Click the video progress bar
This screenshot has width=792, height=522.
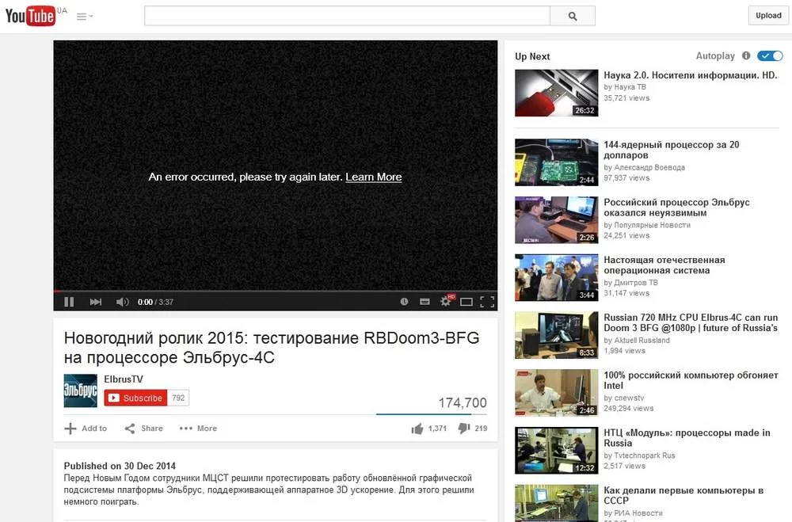tap(276, 291)
